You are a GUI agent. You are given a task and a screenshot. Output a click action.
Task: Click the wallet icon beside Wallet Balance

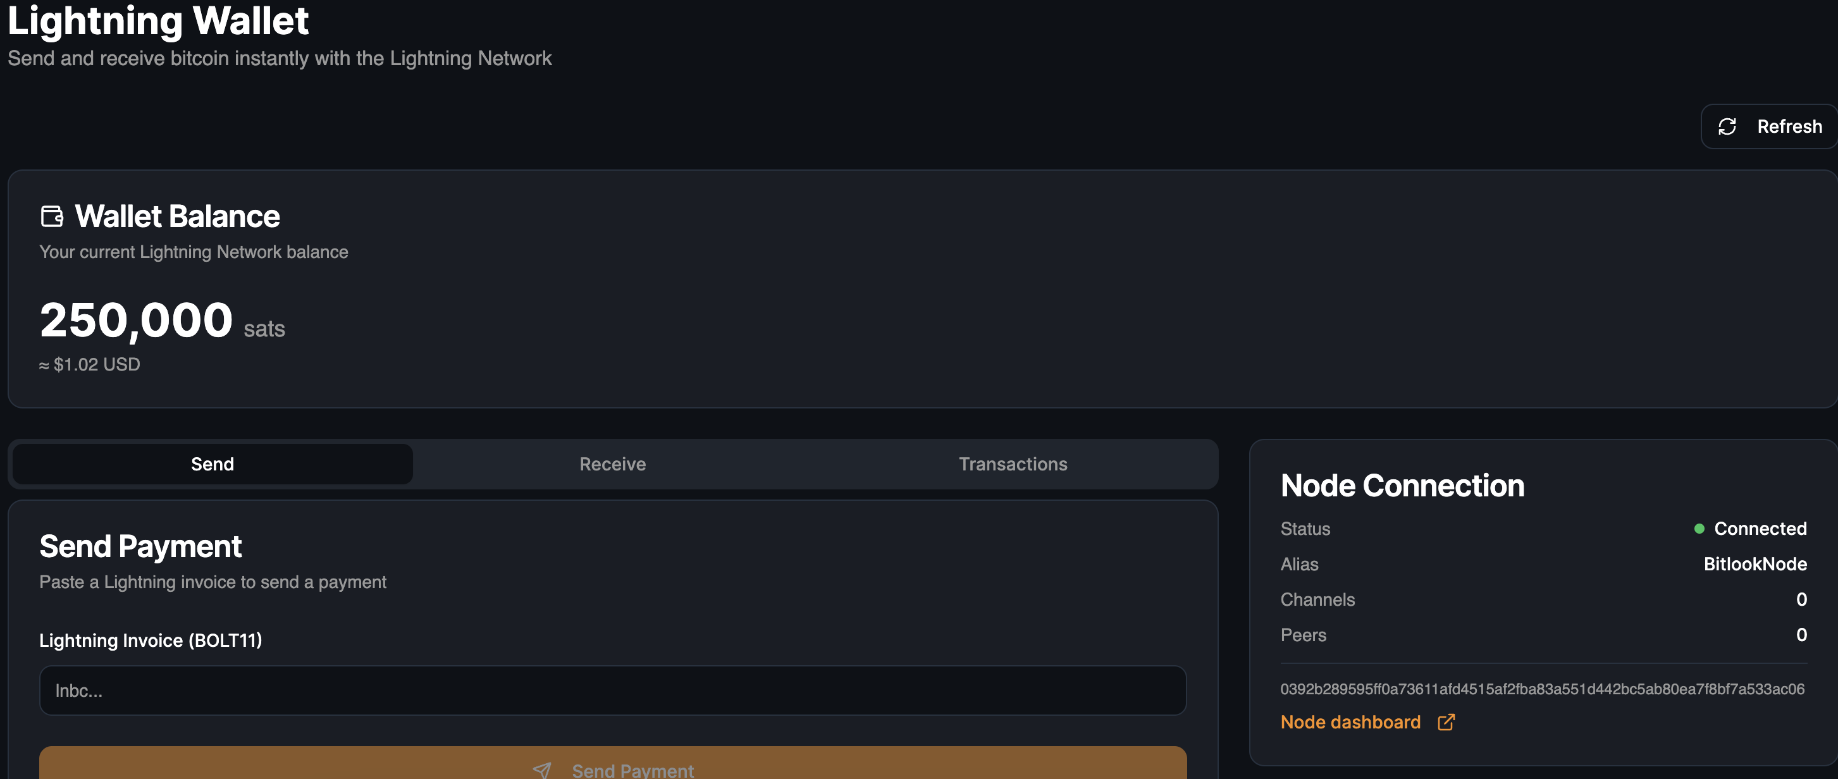point(52,216)
